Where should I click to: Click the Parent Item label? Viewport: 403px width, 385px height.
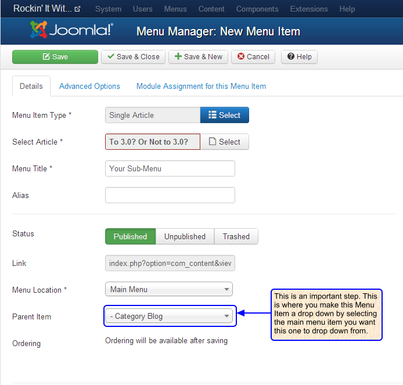click(x=31, y=317)
